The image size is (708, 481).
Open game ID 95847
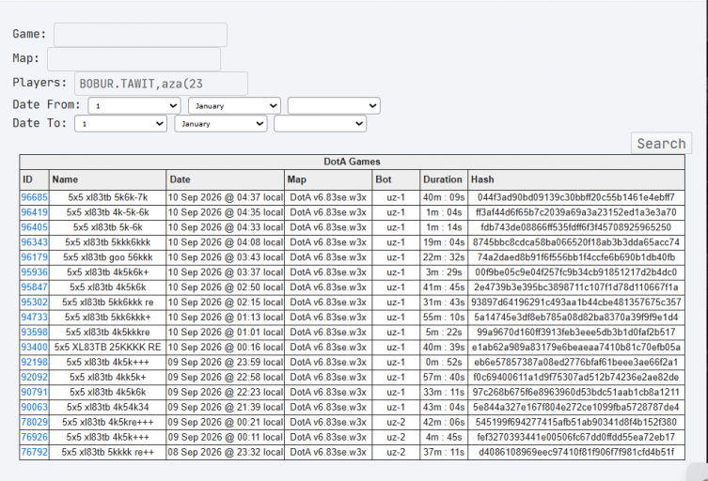click(34, 287)
